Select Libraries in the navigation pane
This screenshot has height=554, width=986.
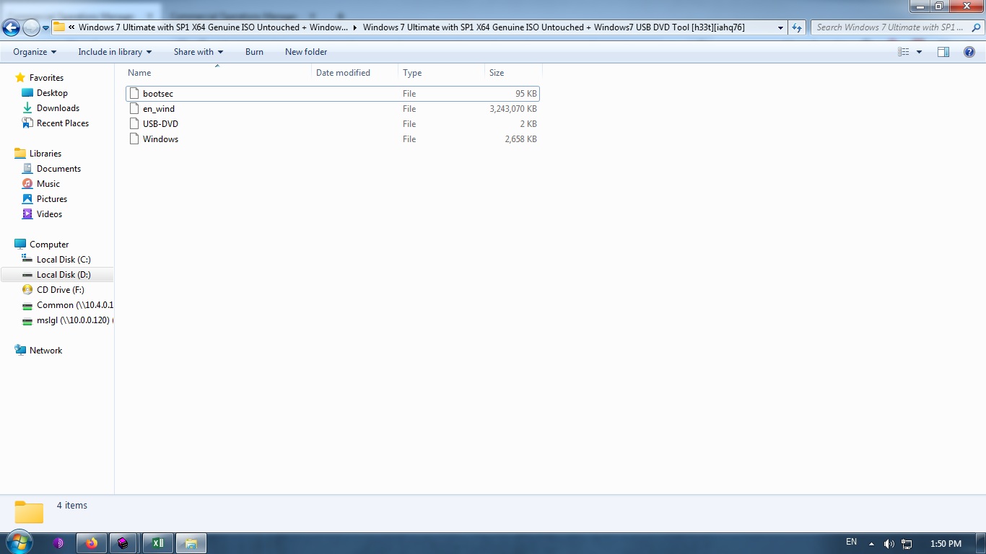[x=45, y=154]
